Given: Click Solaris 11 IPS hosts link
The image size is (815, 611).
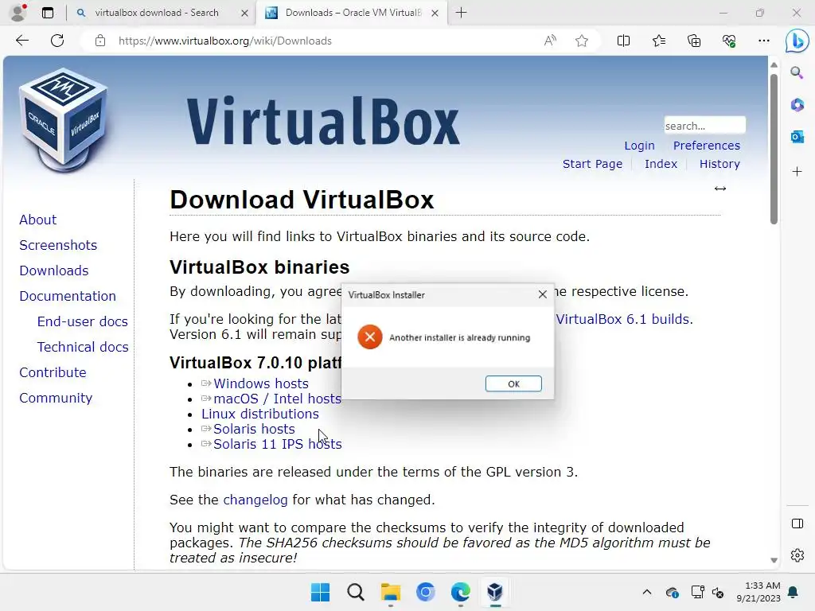Looking at the screenshot, I should click(x=278, y=444).
